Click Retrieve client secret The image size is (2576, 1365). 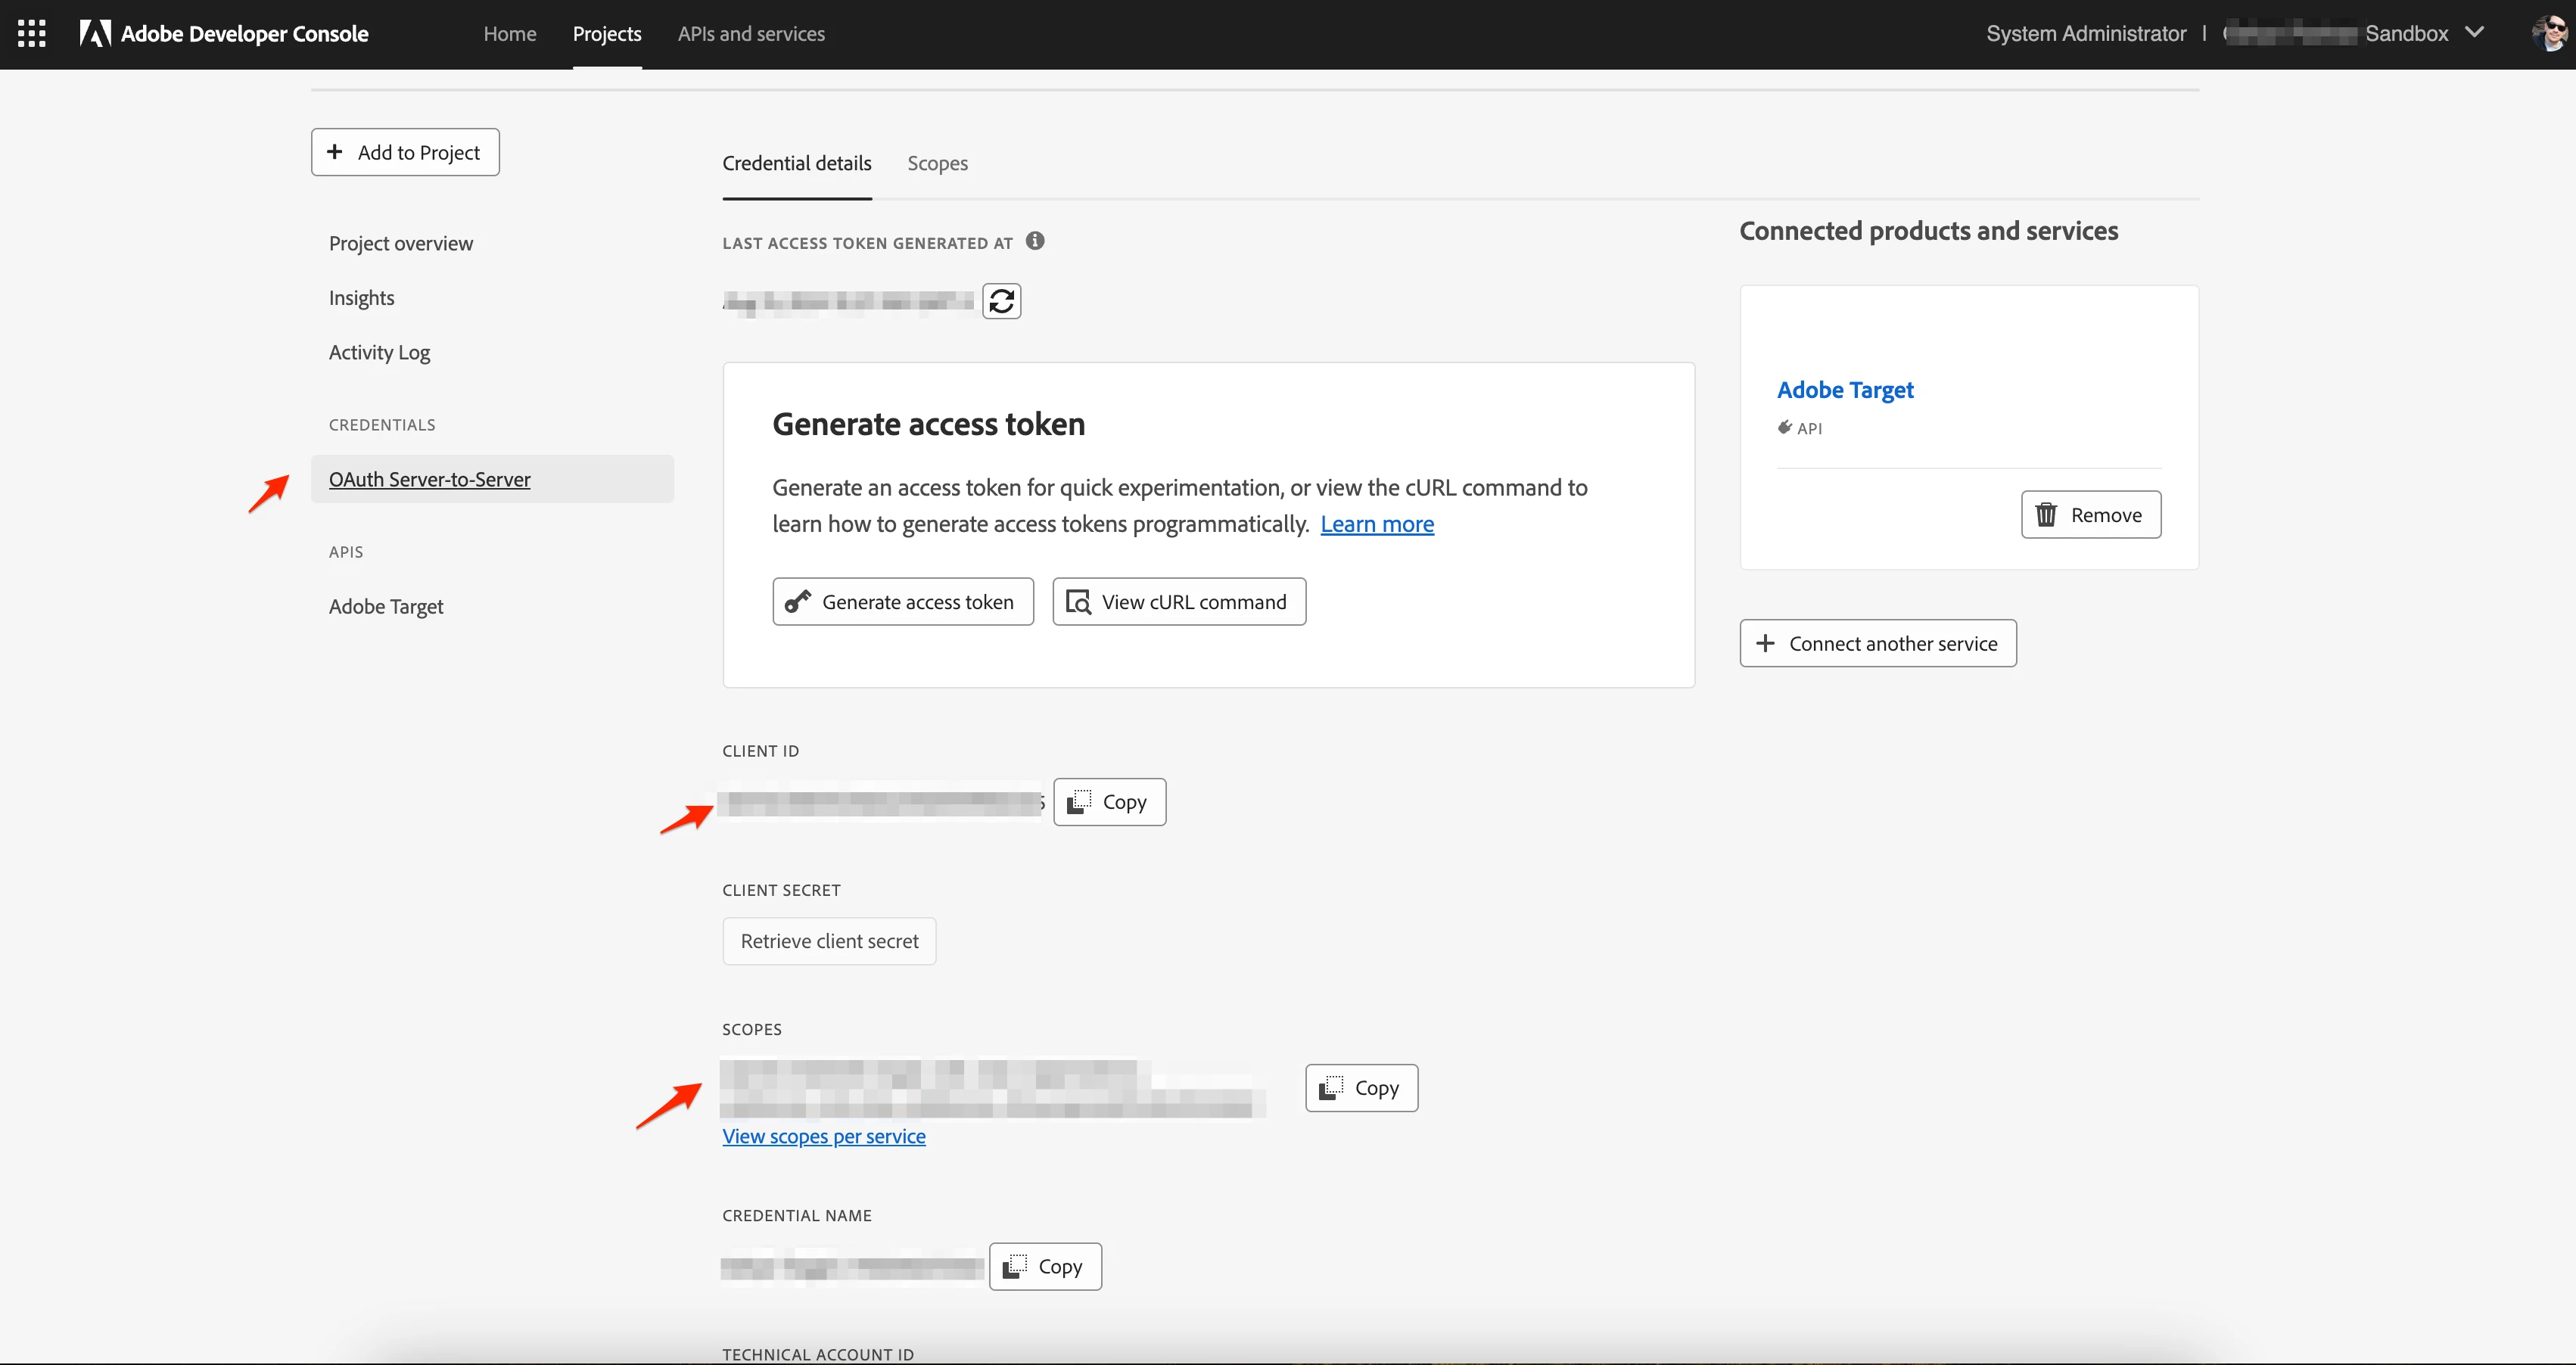829,941
